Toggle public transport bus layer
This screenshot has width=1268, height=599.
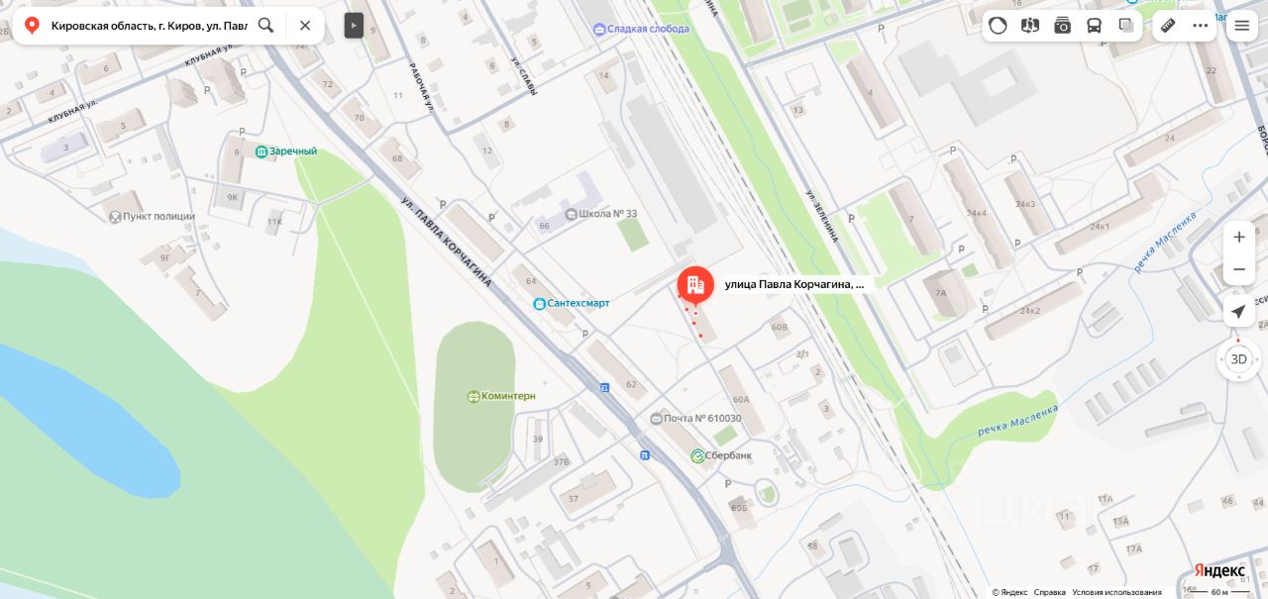pos(1094,26)
